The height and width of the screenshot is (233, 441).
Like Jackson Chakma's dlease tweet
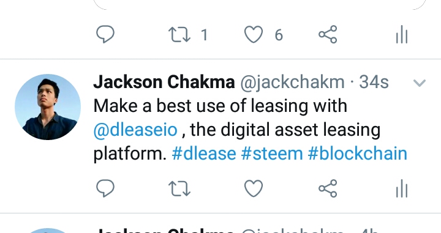click(254, 188)
